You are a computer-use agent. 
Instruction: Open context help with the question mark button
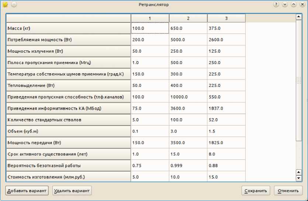pos(276,5)
